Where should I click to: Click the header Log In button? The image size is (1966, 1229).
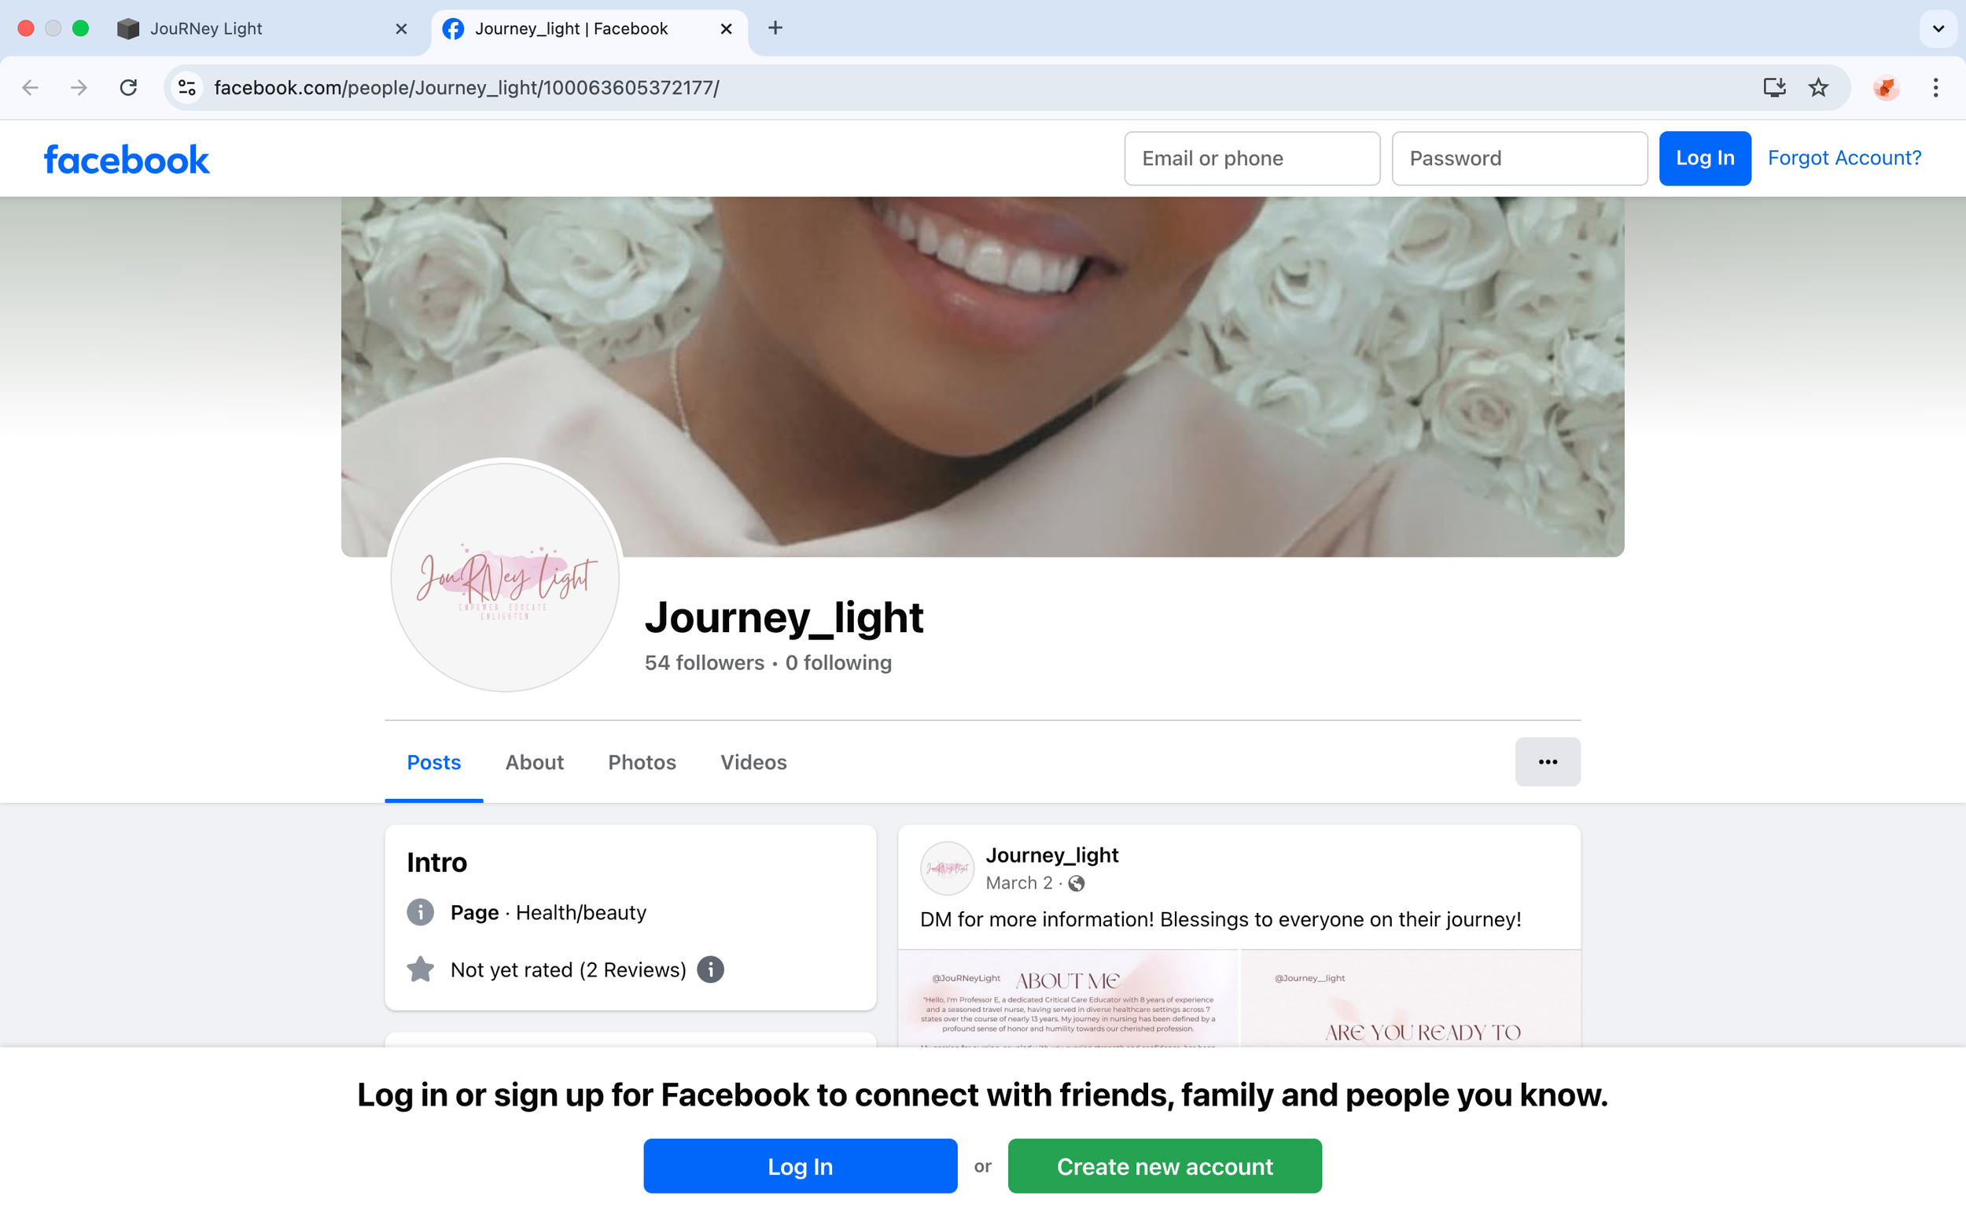point(1704,159)
